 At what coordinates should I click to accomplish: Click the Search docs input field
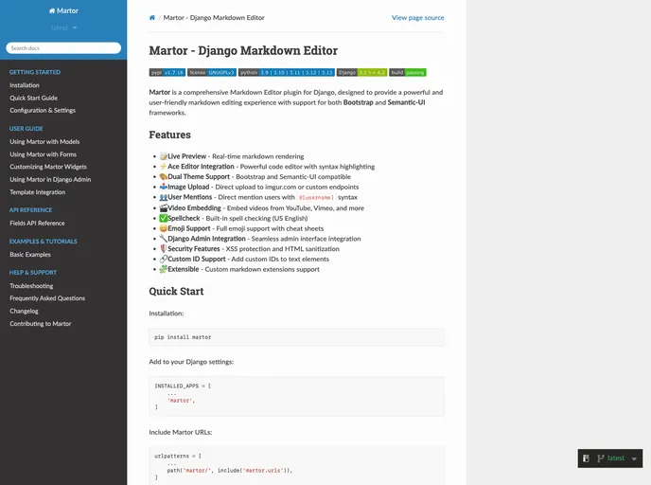(63, 48)
